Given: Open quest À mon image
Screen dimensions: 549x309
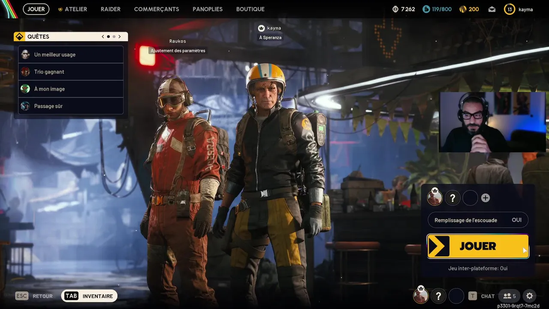Looking at the screenshot, I should coord(71,89).
